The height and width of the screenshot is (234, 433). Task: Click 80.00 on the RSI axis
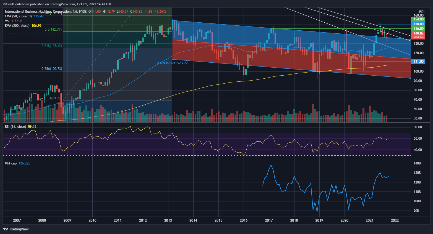coord(418,127)
